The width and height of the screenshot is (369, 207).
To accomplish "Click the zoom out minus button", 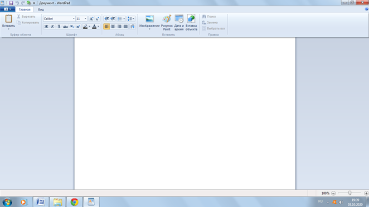I will [333, 193].
